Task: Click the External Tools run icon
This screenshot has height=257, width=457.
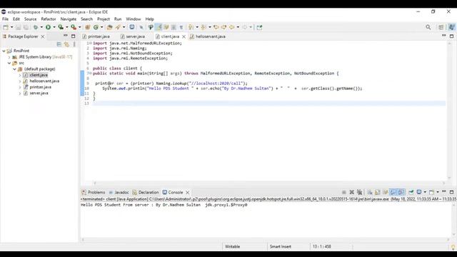Action: pyautogui.click(x=74, y=27)
